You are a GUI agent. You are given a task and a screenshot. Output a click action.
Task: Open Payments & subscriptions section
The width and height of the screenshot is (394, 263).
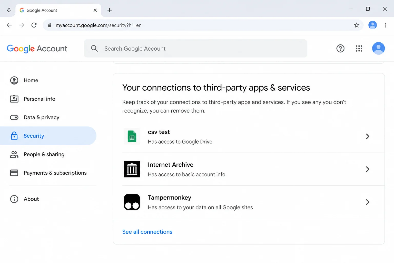coord(48,173)
